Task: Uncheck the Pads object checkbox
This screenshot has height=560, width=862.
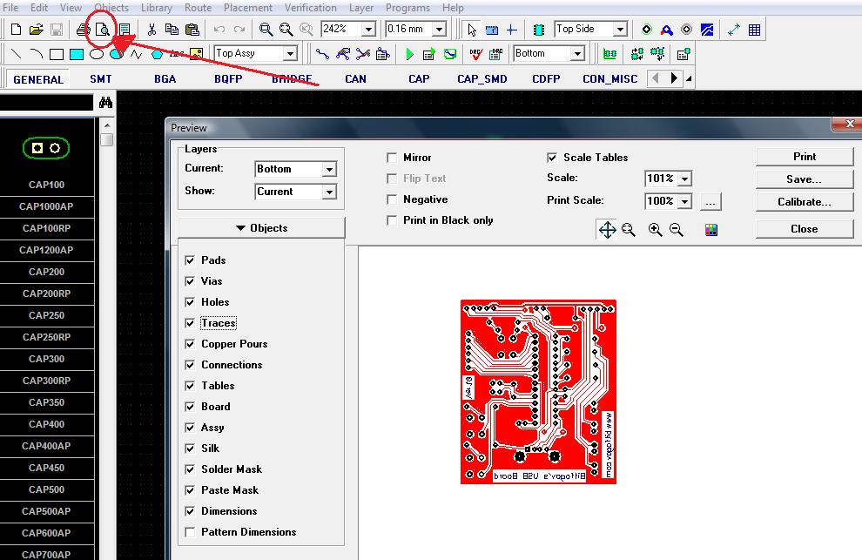Action: tap(190, 260)
